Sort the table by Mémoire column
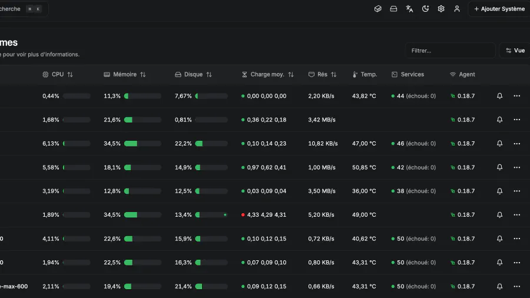The image size is (530, 298). tap(124, 75)
